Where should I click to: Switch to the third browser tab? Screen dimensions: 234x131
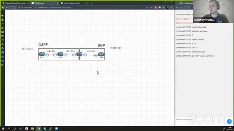click(x=73, y=3)
